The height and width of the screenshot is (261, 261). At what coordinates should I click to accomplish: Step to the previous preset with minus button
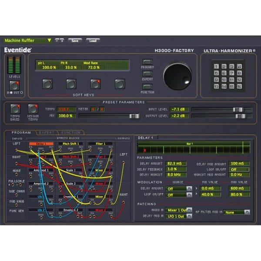[57, 40]
